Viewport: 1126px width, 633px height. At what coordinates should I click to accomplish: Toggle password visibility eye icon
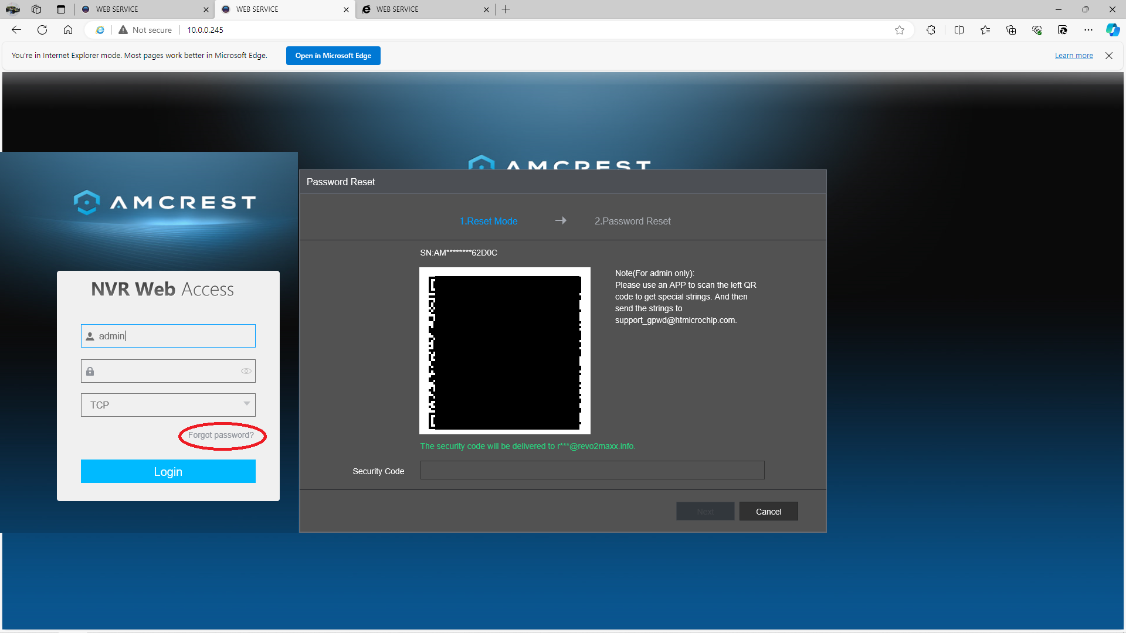[246, 371]
